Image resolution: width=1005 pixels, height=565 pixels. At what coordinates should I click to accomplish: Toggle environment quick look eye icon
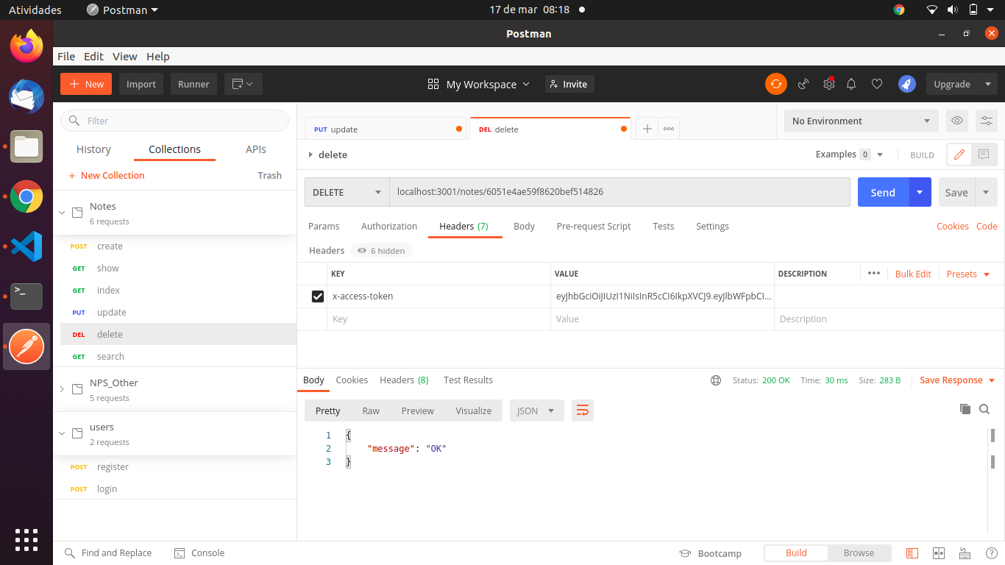(957, 121)
